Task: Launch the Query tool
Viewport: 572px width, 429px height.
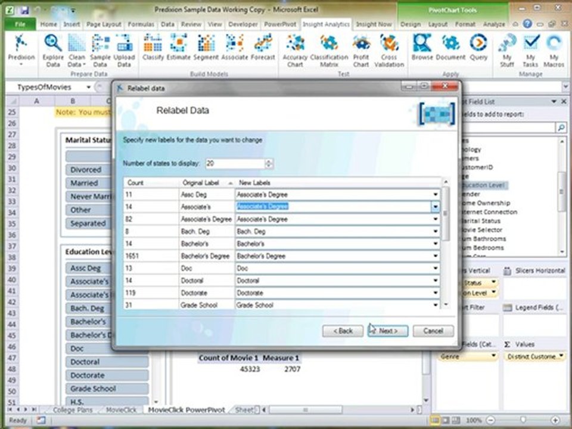Action: pyautogui.click(x=478, y=48)
